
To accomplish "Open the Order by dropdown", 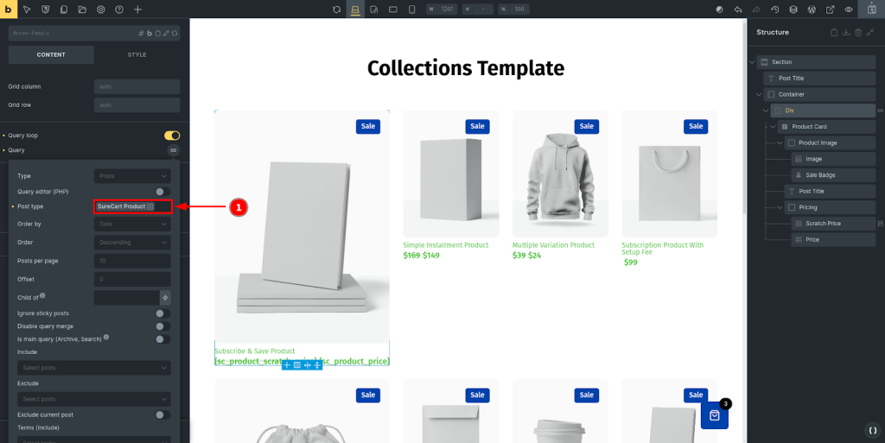I will [131, 225].
